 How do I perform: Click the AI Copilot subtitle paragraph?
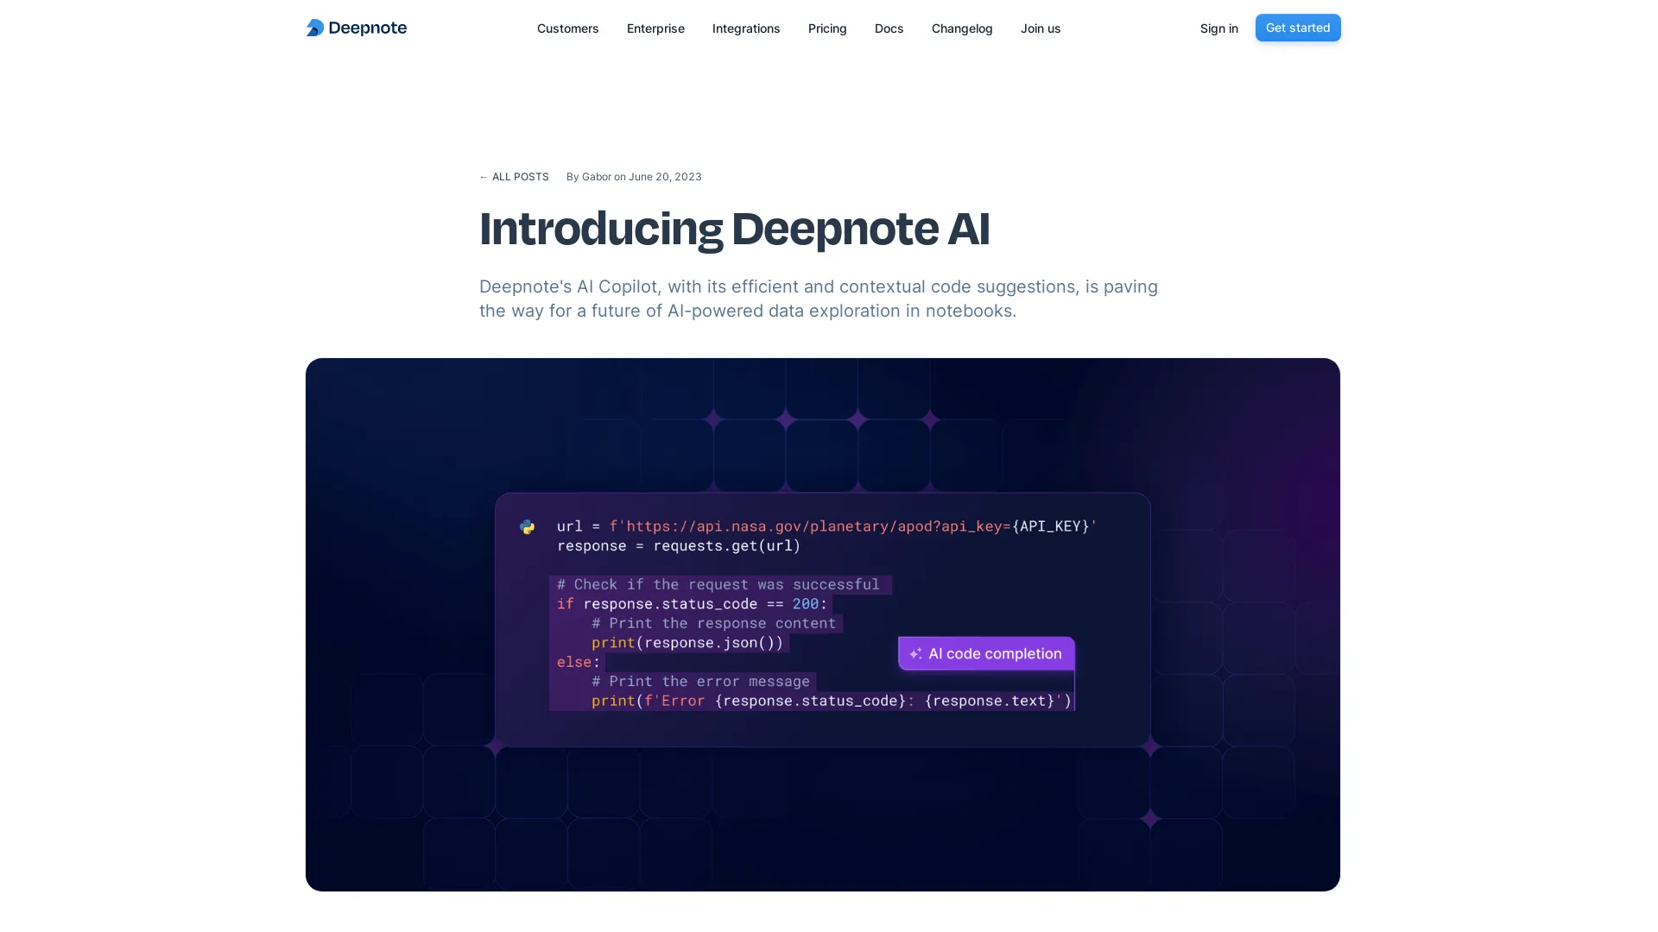[819, 299]
